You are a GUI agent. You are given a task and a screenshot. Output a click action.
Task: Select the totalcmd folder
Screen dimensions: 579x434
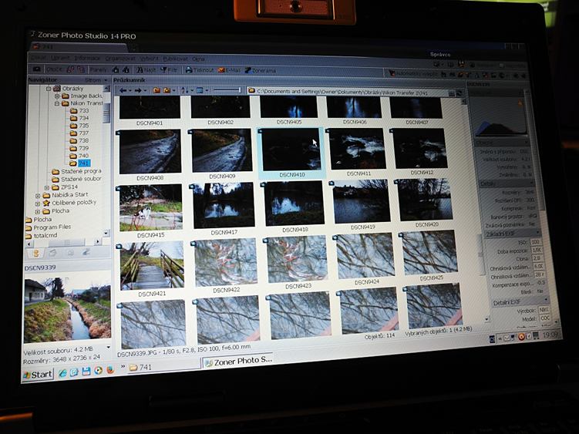41,235
